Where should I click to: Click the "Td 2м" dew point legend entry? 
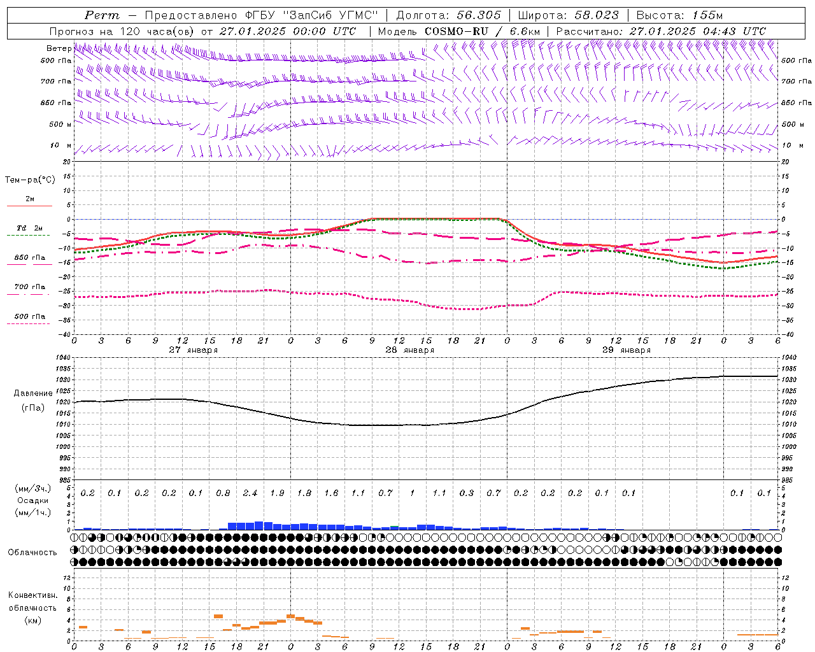pyautogui.click(x=30, y=228)
